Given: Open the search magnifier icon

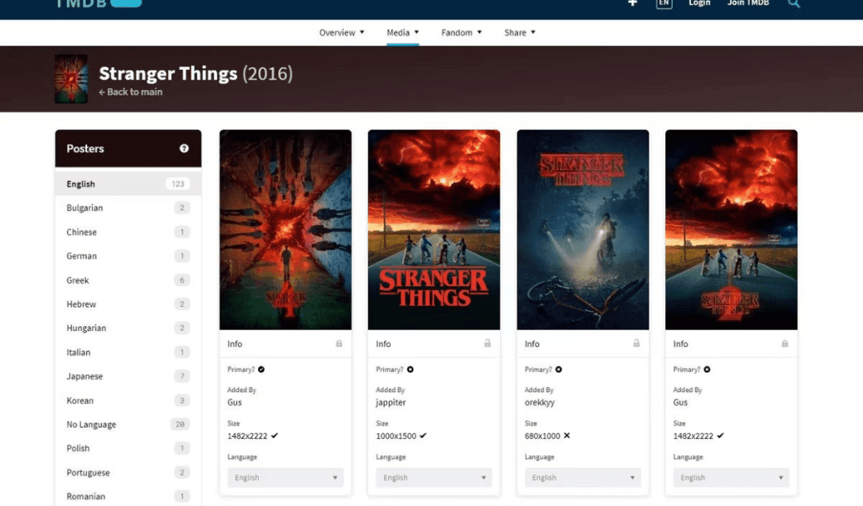Looking at the screenshot, I should tap(794, 3).
